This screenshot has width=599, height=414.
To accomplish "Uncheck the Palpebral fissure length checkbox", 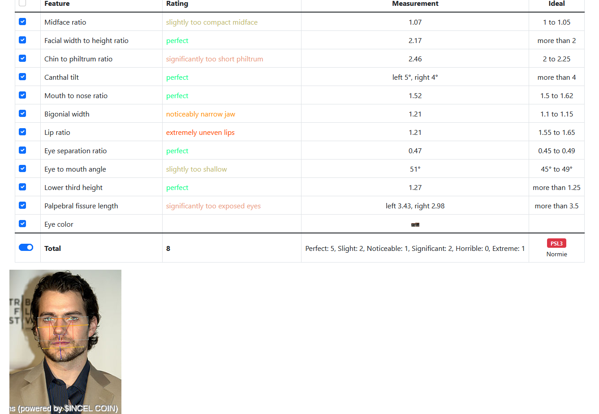I will (22, 205).
